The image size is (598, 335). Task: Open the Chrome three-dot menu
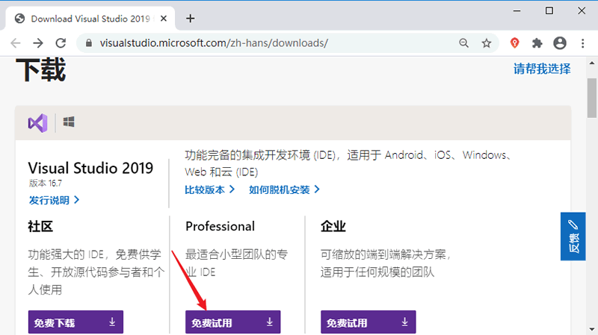click(x=583, y=43)
